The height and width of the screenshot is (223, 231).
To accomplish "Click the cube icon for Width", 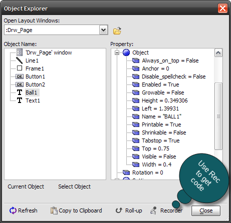I will [136, 164].
